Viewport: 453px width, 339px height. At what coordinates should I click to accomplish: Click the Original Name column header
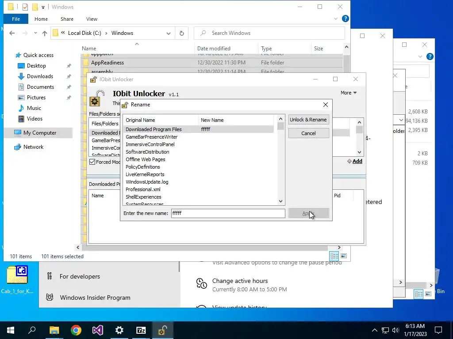click(161, 120)
